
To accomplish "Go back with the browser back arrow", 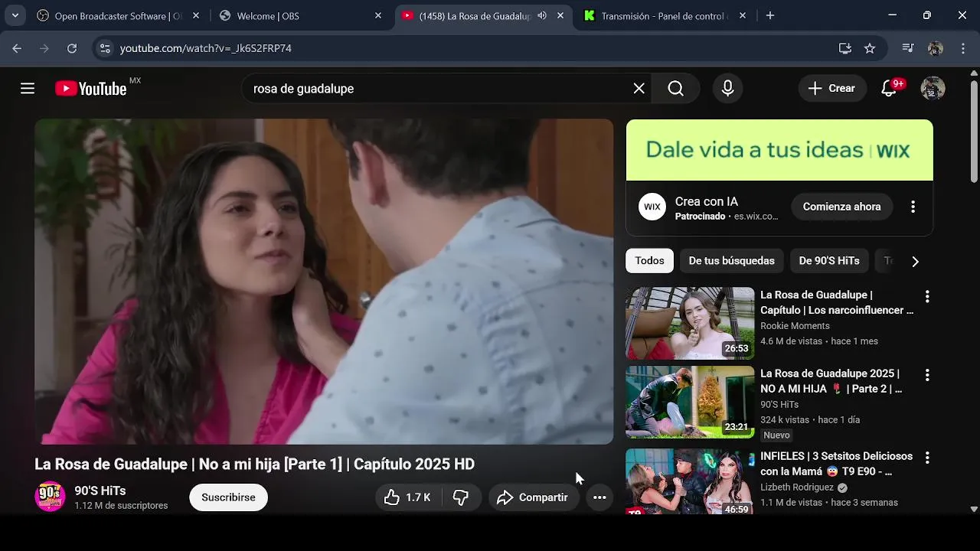I will click(17, 48).
